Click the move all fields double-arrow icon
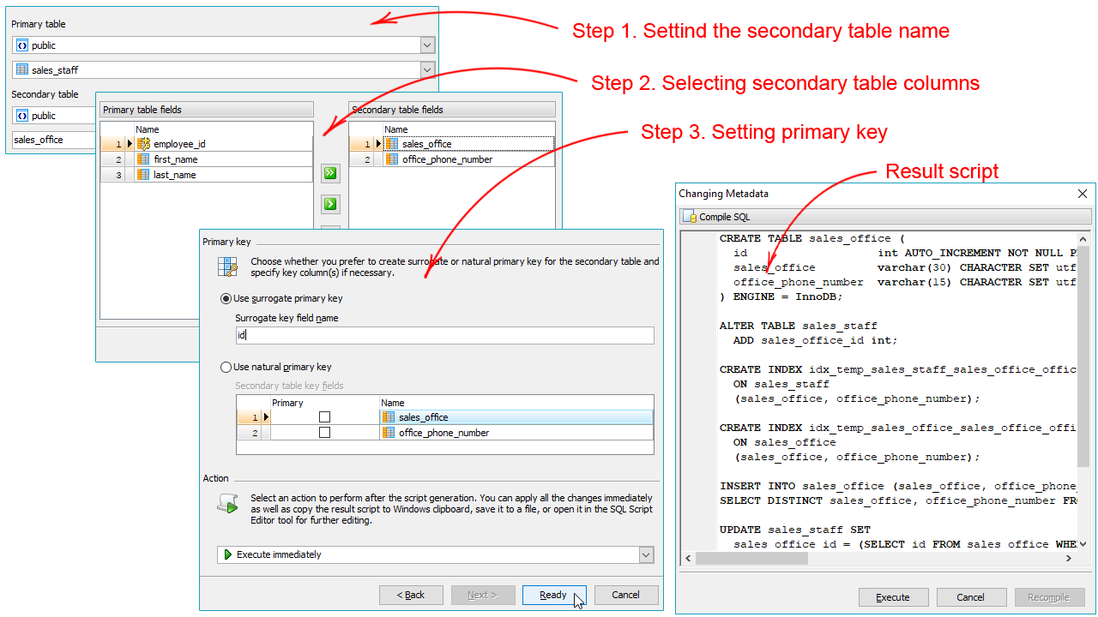Image resolution: width=1098 pixels, height=617 pixels. coord(330,173)
